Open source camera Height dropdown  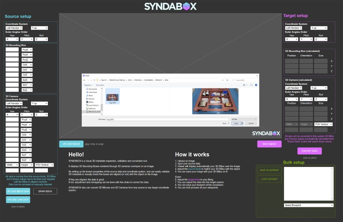point(27,165)
